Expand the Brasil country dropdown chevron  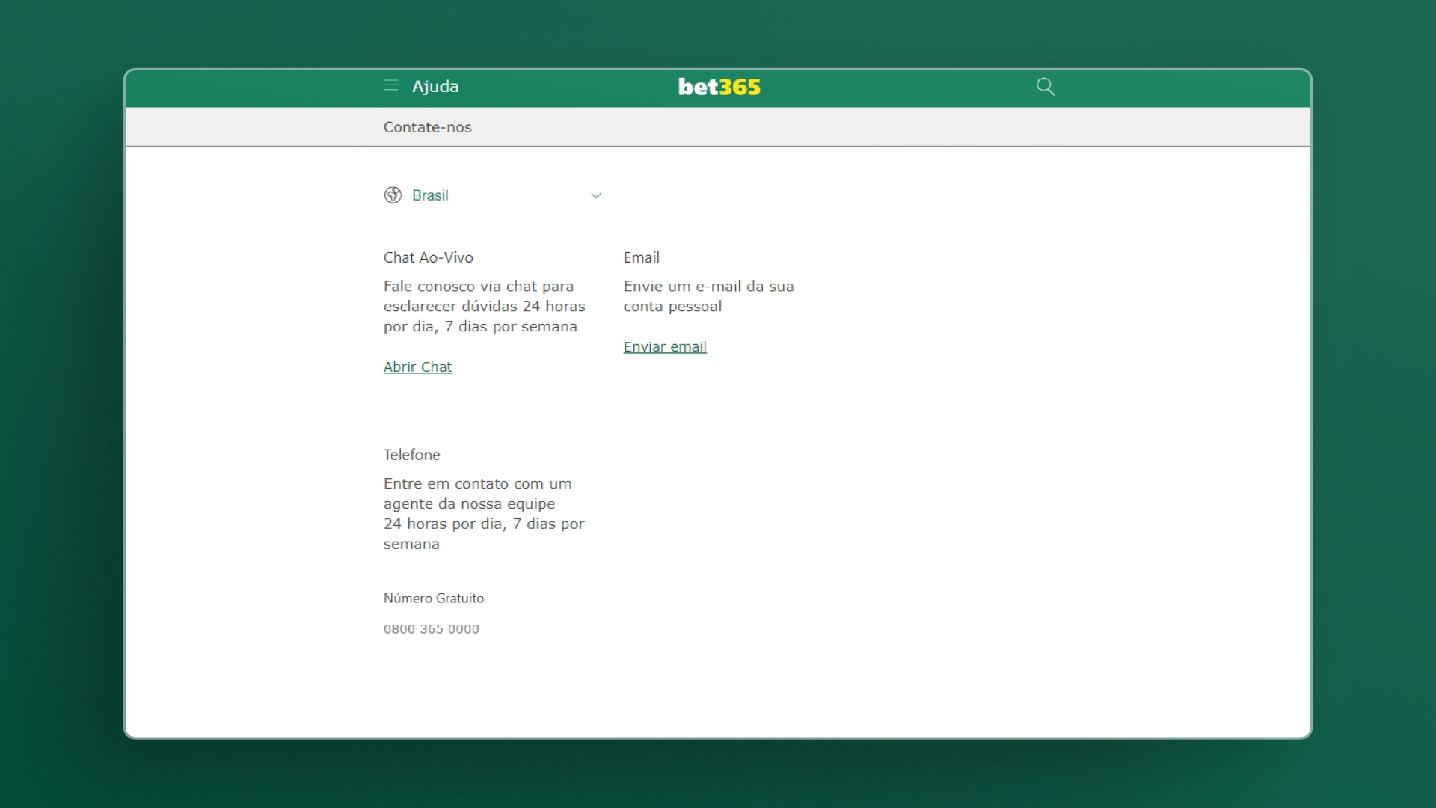pyautogui.click(x=596, y=195)
